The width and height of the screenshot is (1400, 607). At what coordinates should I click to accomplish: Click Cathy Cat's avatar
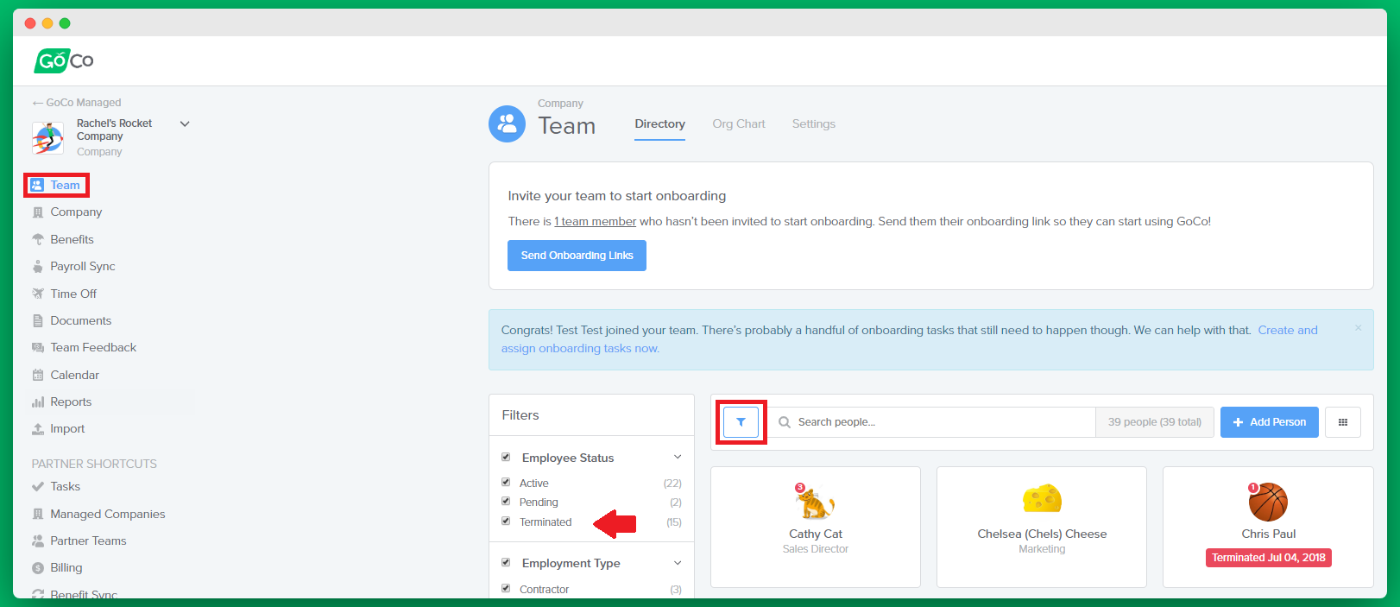(x=815, y=502)
